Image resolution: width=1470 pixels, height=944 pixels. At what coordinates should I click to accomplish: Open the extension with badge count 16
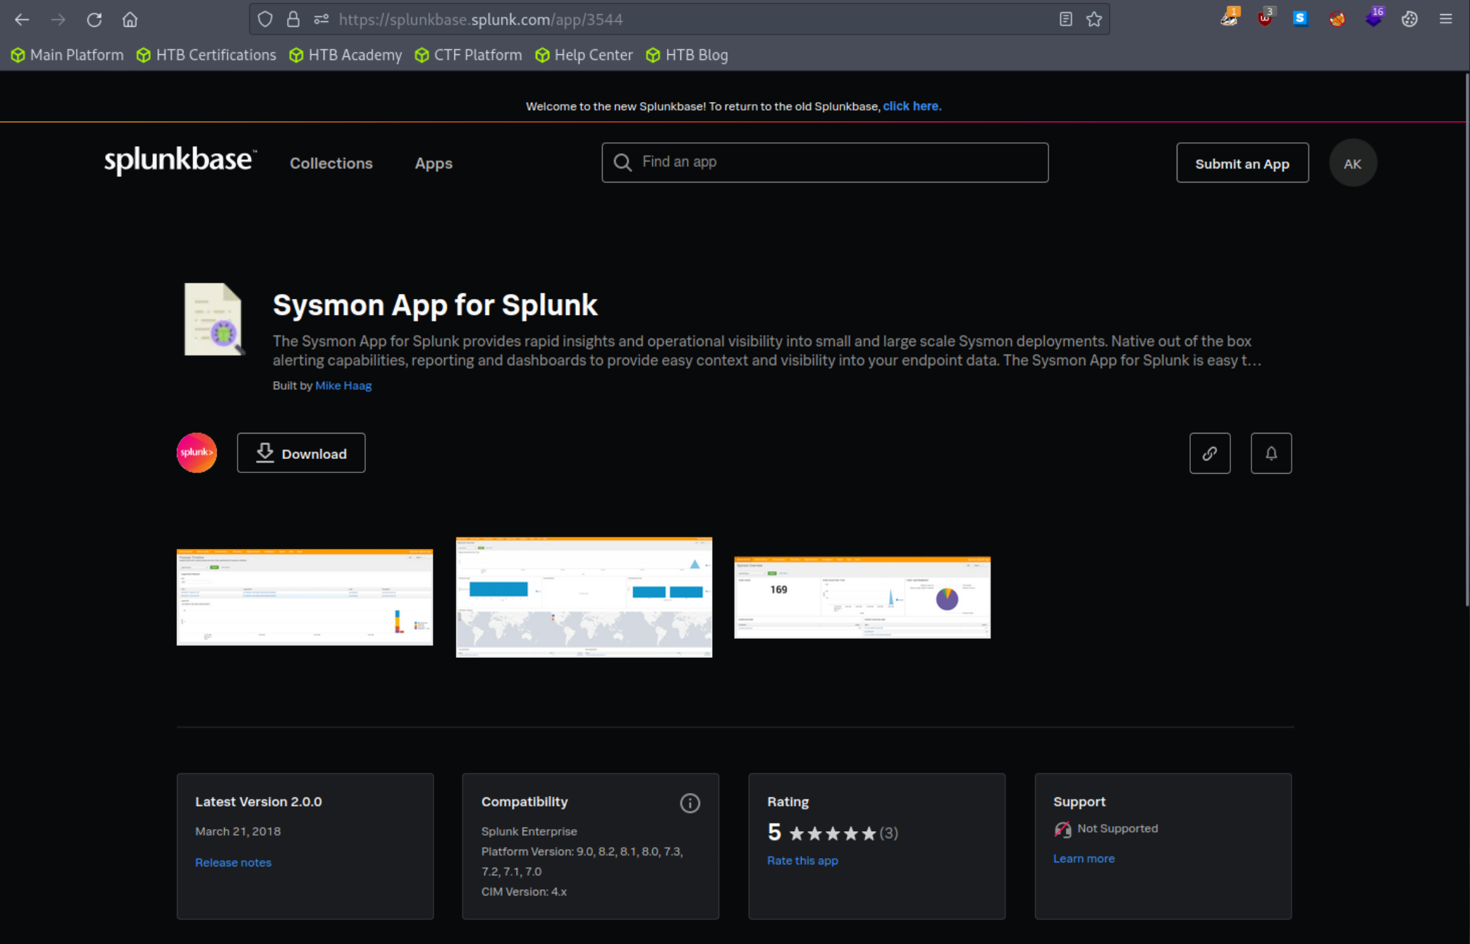[x=1374, y=19]
